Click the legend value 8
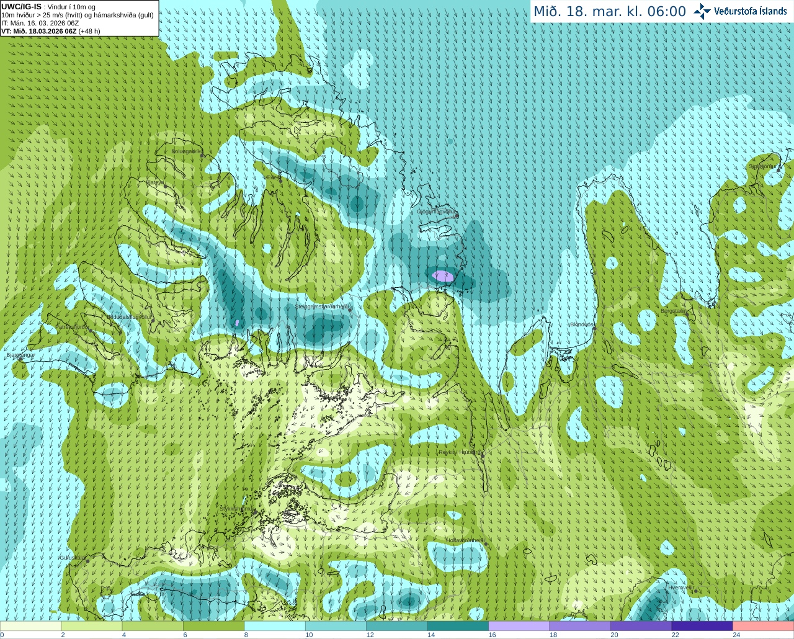 click(x=246, y=635)
